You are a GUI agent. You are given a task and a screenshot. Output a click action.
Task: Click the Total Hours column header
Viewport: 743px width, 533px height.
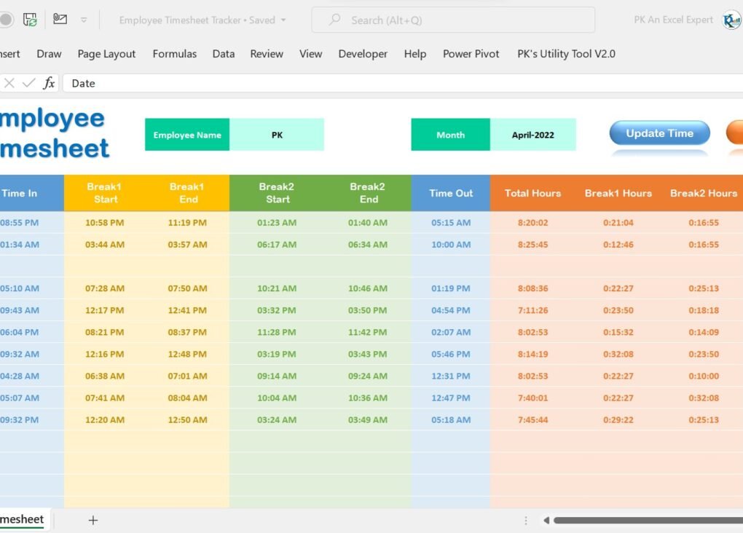point(532,193)
